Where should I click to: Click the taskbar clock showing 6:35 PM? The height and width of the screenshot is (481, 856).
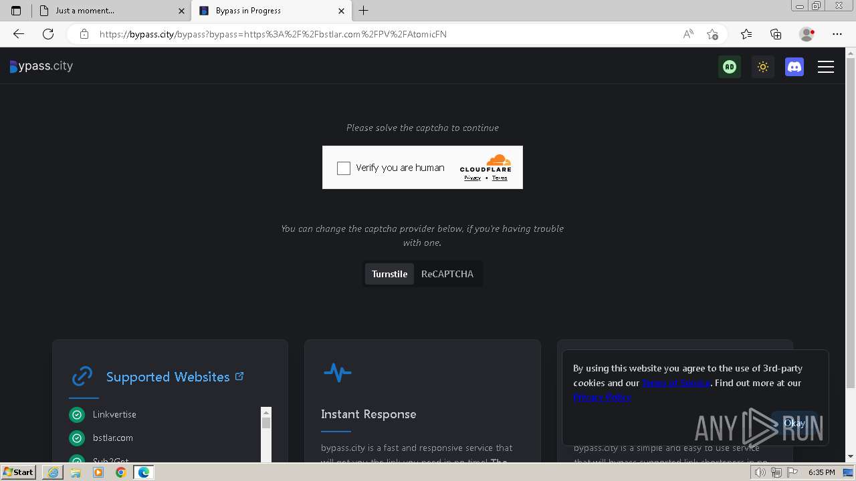822,472
